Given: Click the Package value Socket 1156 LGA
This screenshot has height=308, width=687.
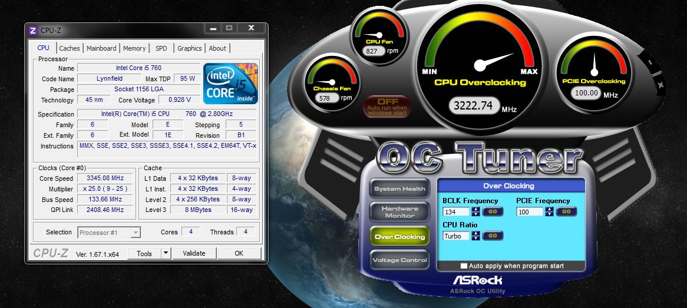Looking at the screenshot, I should point(139,89).
